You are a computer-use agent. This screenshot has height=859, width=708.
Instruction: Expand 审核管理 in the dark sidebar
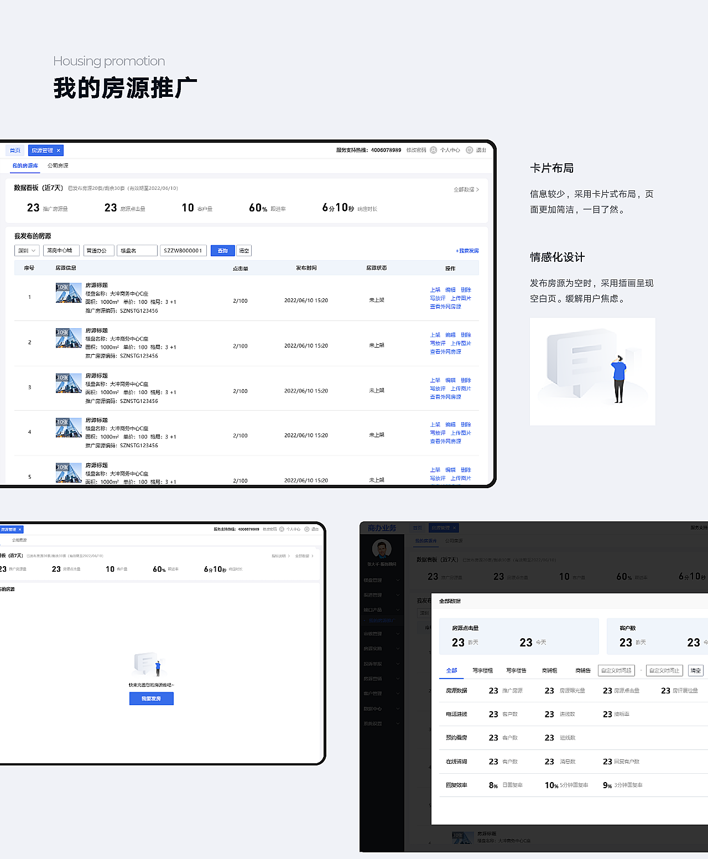(382, 634)
